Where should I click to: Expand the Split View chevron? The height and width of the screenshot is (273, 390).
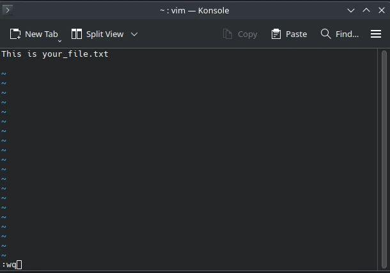pos(134,34)
